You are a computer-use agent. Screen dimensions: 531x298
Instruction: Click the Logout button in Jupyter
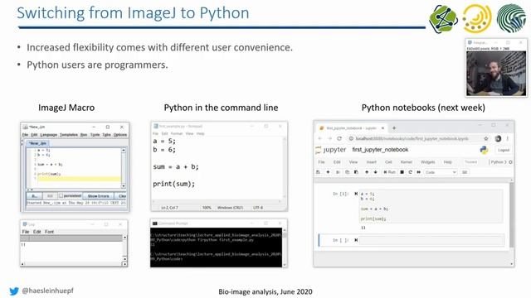point(504,150)
